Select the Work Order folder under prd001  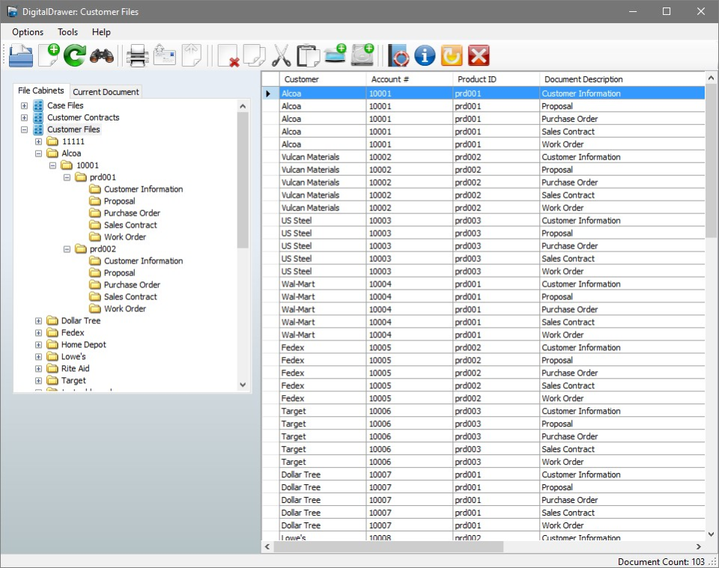tap(124, 236)
